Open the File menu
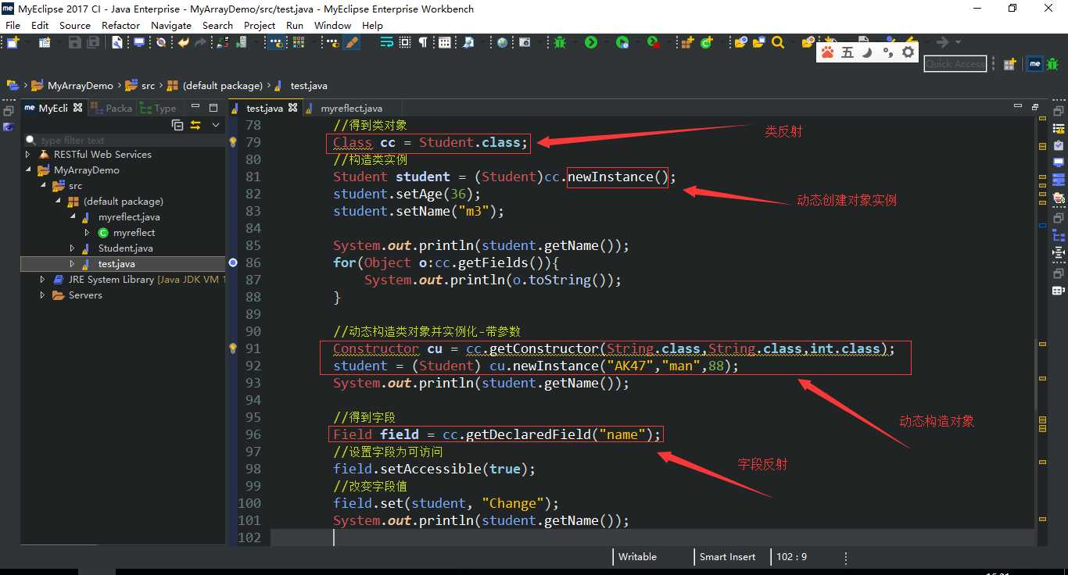This screenshot has height=575, width=1068. click(x=13, y=25)
